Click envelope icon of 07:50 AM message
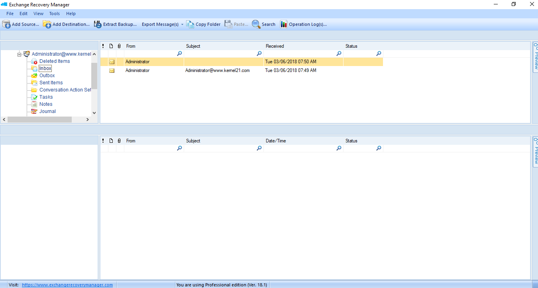Image resolution: width=538 pixels, height=288 pixels. [112, 62]
